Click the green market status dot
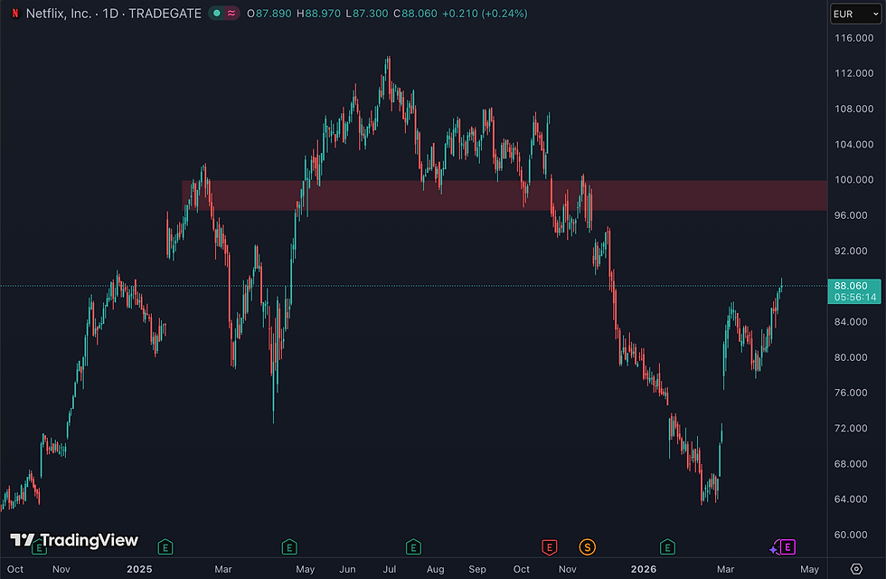 click(216, 13)
